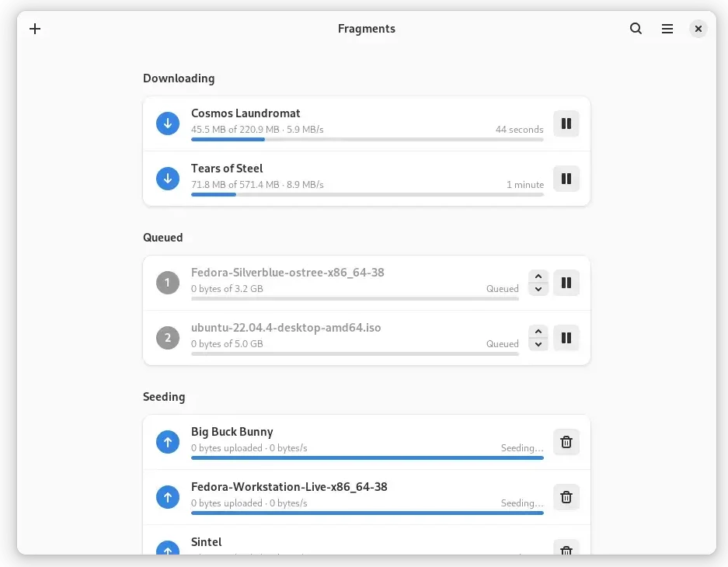This screenshot has height=567, width=728.
Task: Close the Fragments window
Action: pos(698,29)
